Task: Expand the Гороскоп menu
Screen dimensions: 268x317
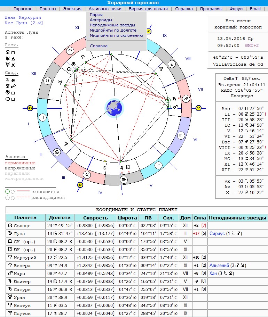Action: pos(23,9)
